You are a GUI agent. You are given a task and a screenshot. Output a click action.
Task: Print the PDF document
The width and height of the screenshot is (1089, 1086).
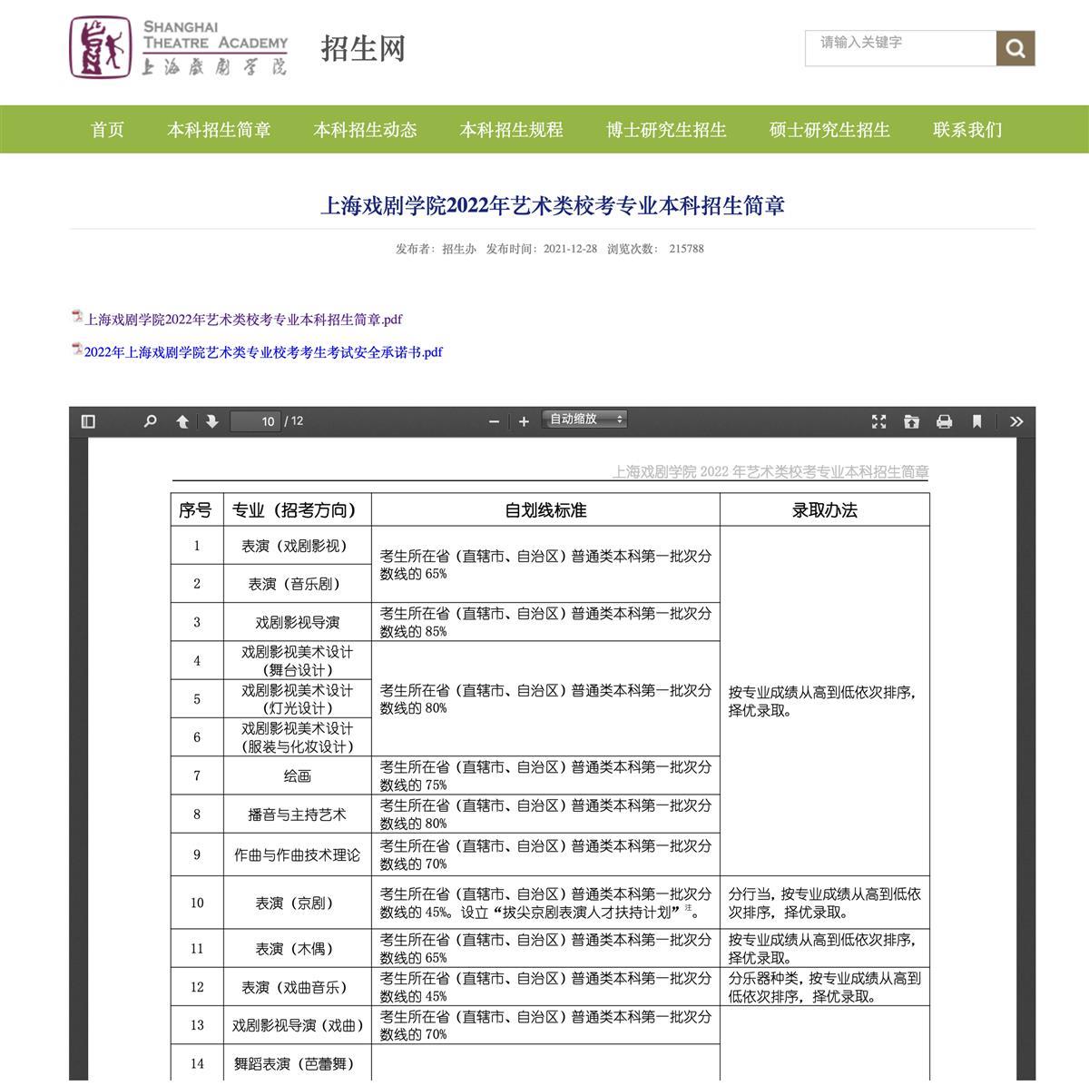tap(945, 421)
